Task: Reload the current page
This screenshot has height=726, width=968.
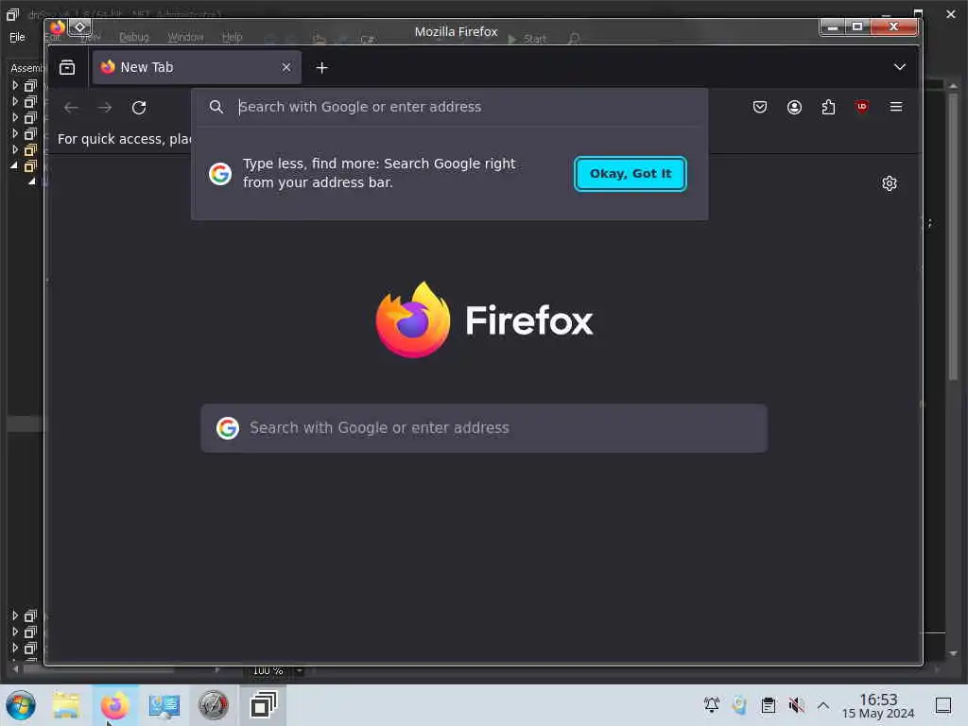Action: point(139,108)
